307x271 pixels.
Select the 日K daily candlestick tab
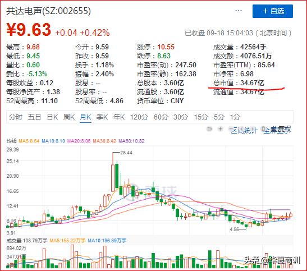coord(52,117)
